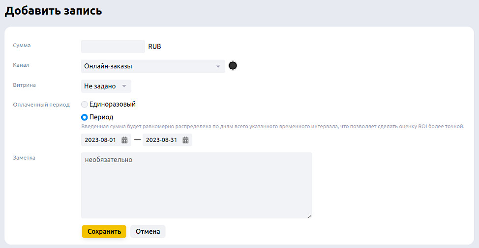Click the 'Онлайн-заказы' channel selection text
479x248 pixels.
(108, 66)
